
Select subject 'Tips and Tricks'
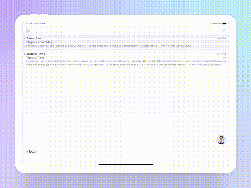pos(35,58)
